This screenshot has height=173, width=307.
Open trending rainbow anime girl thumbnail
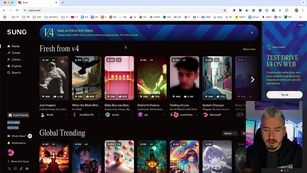coord(184,157)
